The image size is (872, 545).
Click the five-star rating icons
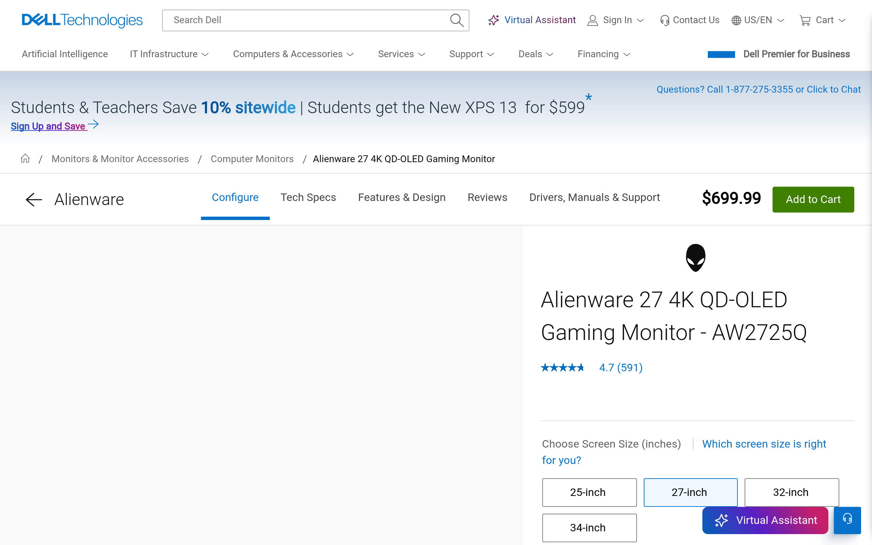[562, 368]
